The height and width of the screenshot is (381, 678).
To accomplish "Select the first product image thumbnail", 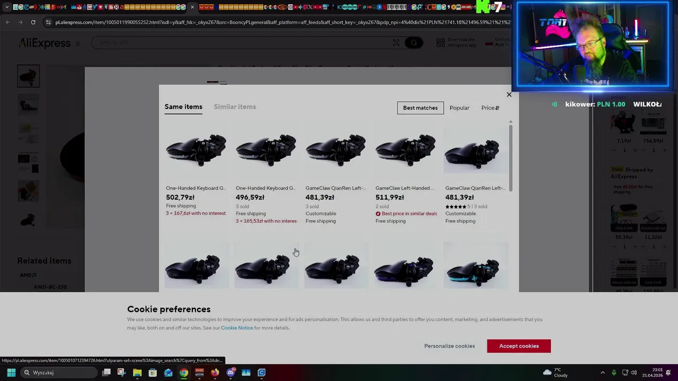I will tap(28, 76).
